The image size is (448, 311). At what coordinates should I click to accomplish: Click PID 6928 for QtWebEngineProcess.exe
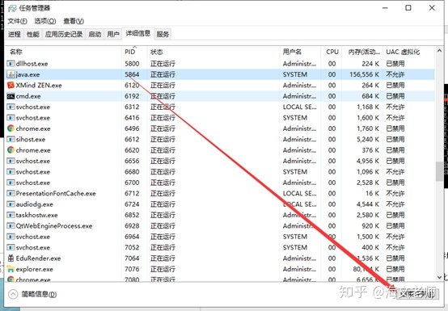pyautogui.click(x=132, y=226)
